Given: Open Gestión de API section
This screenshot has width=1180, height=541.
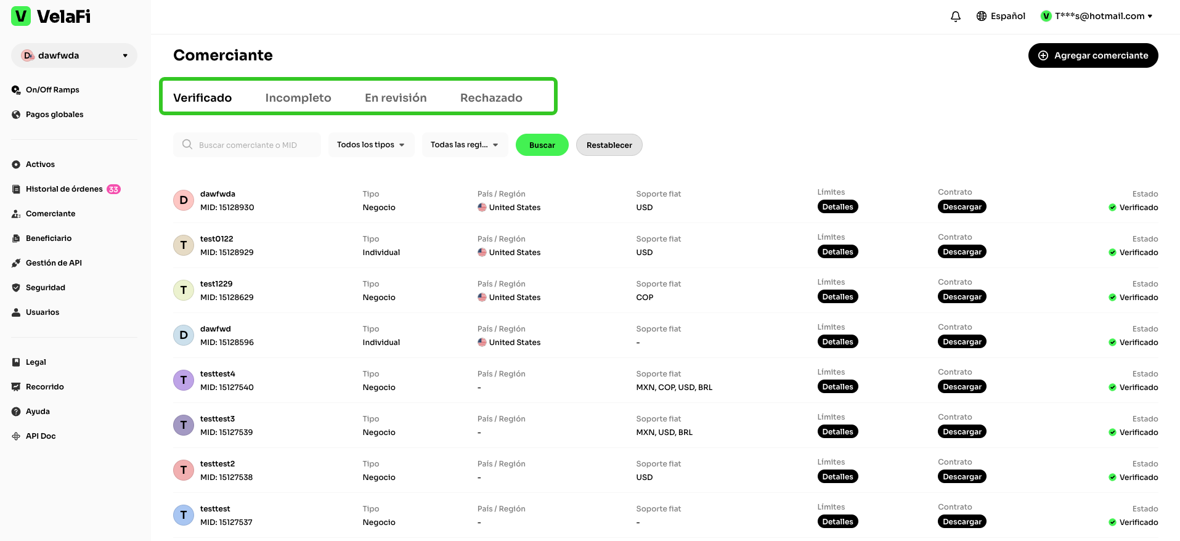Looking at the screenshot, I should click(53, 263).
